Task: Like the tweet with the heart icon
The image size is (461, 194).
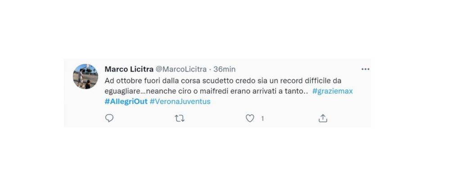Action: pos(250,119)
